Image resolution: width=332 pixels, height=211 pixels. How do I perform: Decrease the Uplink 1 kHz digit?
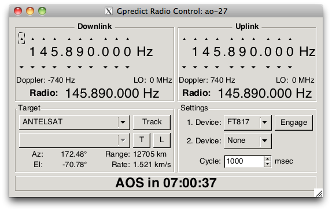pos(253,67)
